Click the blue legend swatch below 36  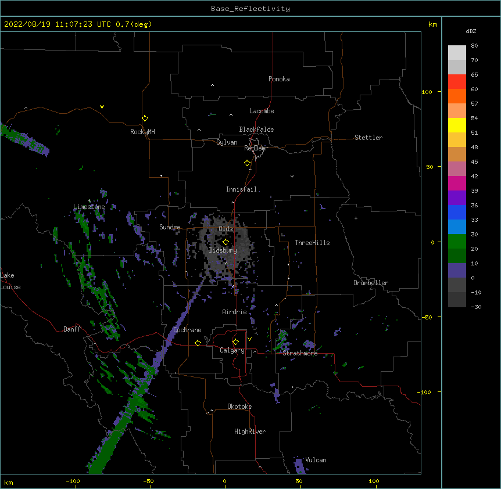click(x=457, y=212)
